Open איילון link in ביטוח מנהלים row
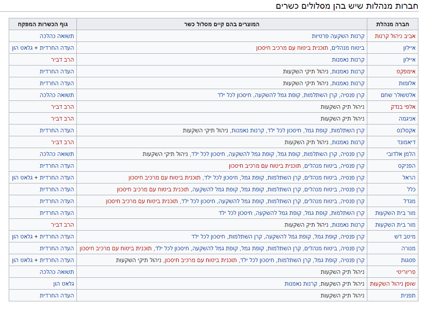The width and height of the screenshot is (428, 311). tap(410, 48)
